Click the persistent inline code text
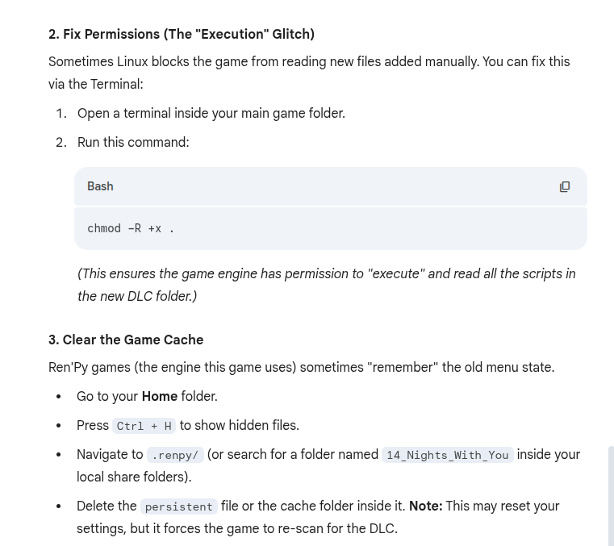The image size is (614, 546). tap(178, 506)
